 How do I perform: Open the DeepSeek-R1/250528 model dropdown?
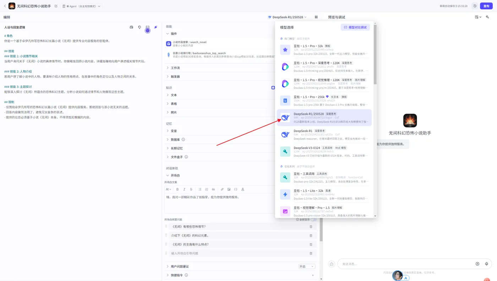pyautogui.click(x=288, y=17)
